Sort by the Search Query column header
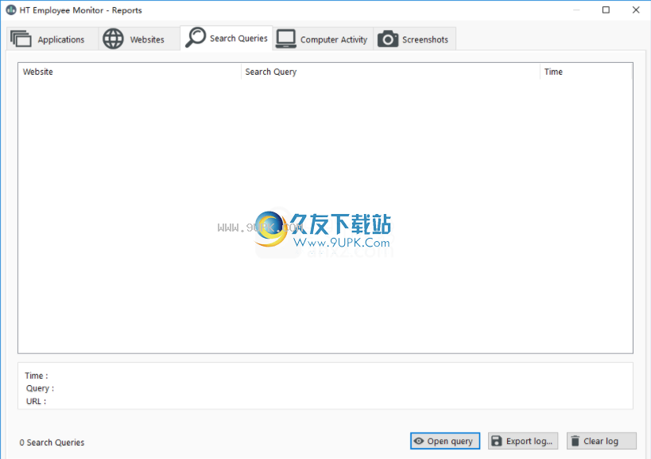Viewport: 651px width, 459px height. coord(390,72)
